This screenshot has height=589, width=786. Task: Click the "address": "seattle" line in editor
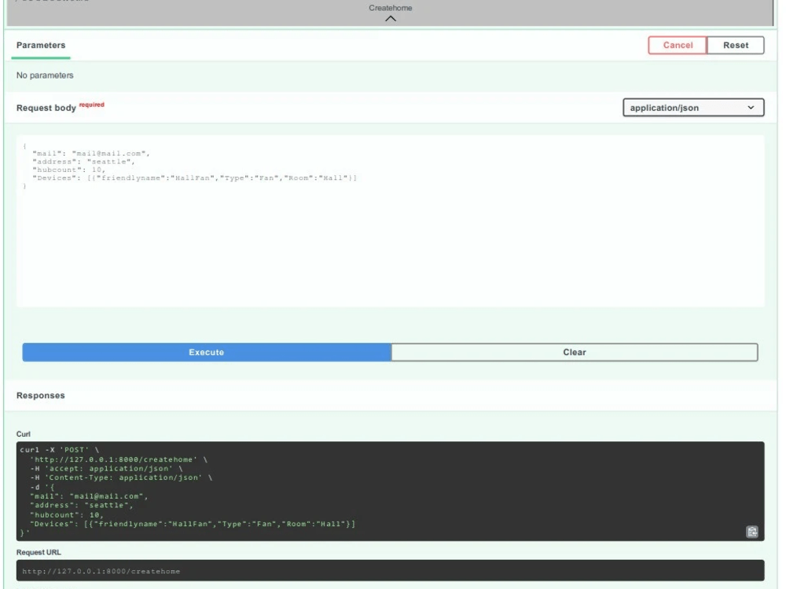click(x=83, y=161)
